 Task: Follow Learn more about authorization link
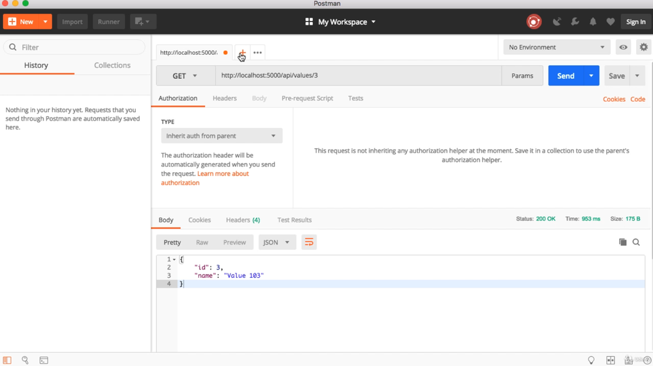(205, 178)
